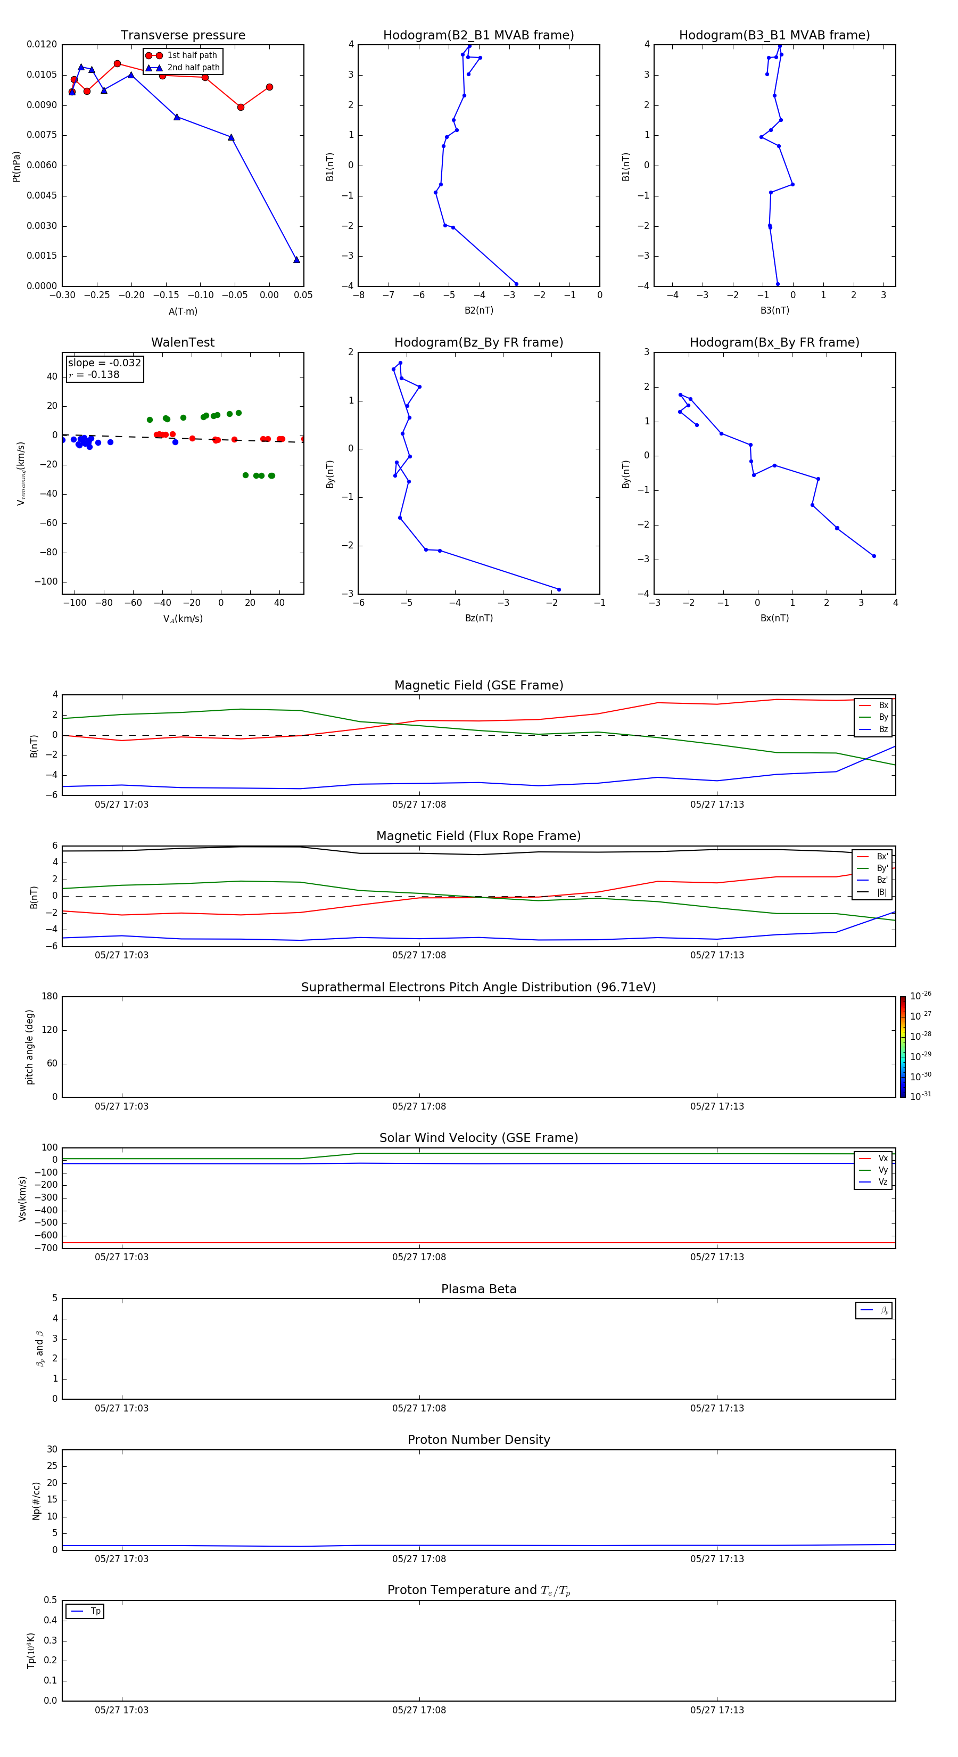Click the |B| entry in flux rope legend
Viewport: 958px width, 1757px height.
pyautogui.click(x=872, y=892)
